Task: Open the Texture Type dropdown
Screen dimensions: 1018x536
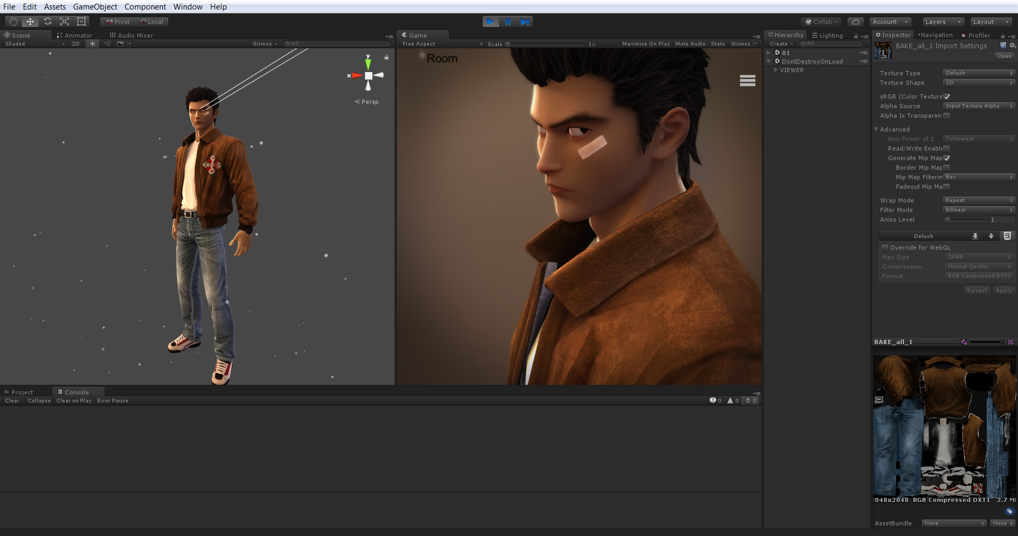Action: click(979, 73)
